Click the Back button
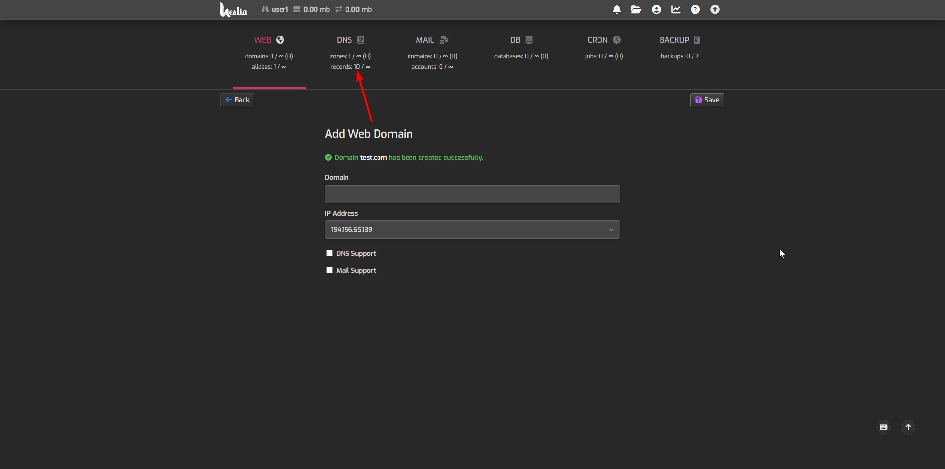The width and height of the screenshot is (945, 469). (x=237, y=100)
